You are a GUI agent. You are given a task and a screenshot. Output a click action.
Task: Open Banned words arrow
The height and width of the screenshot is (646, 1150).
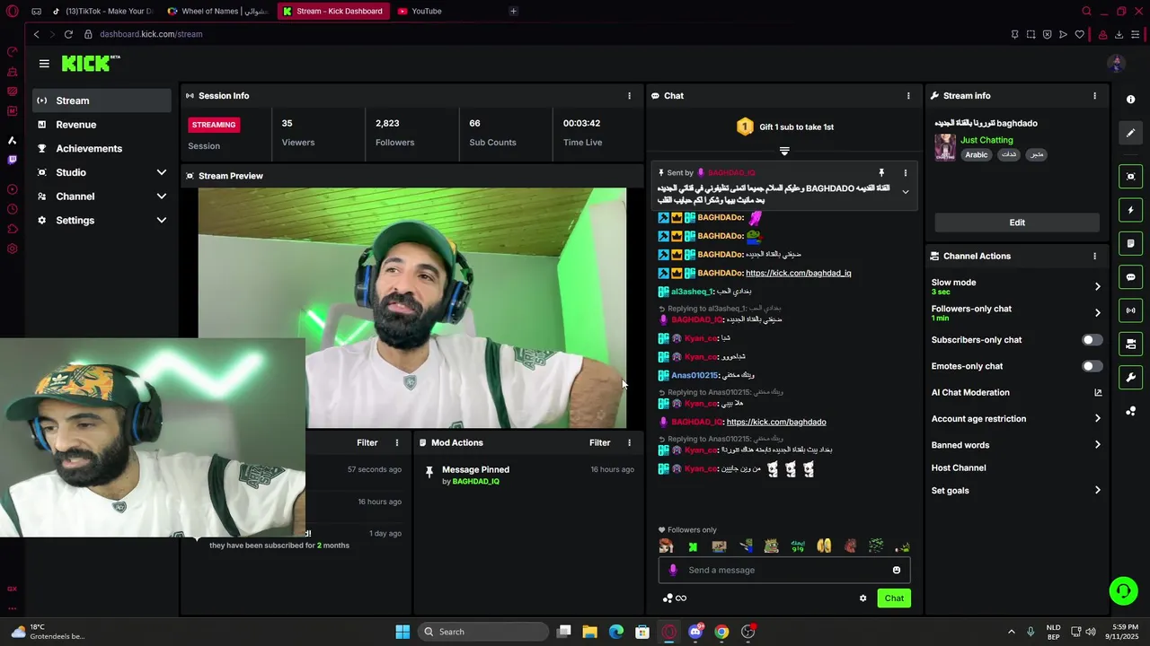[1097, 445]
